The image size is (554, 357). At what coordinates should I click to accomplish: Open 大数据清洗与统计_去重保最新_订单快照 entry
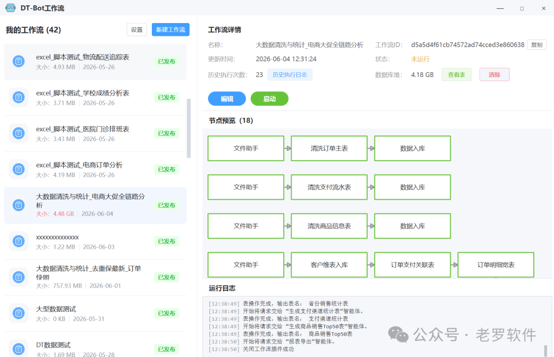[95, 277]
